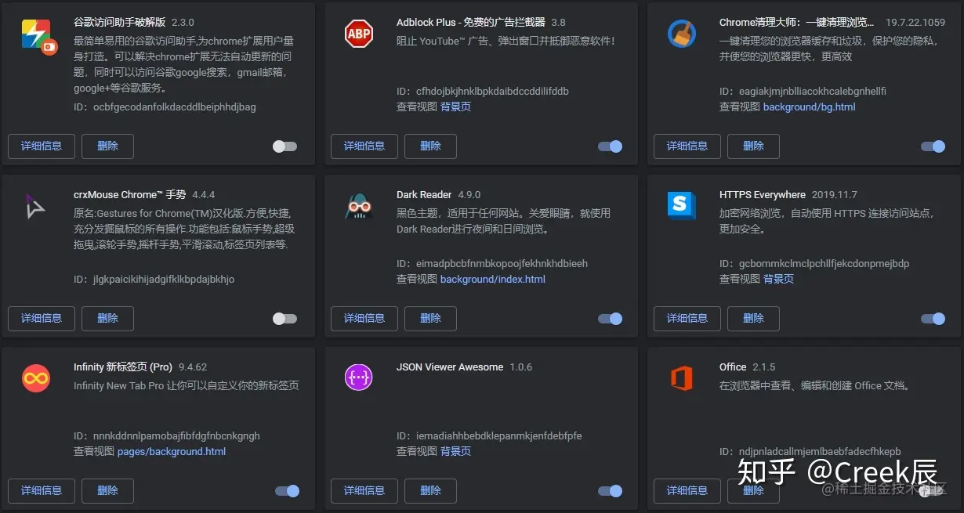Enable the crxMouse Chrome 手势 toggle
This screenshot has width=964, height=513.
(x=284, y=319)
